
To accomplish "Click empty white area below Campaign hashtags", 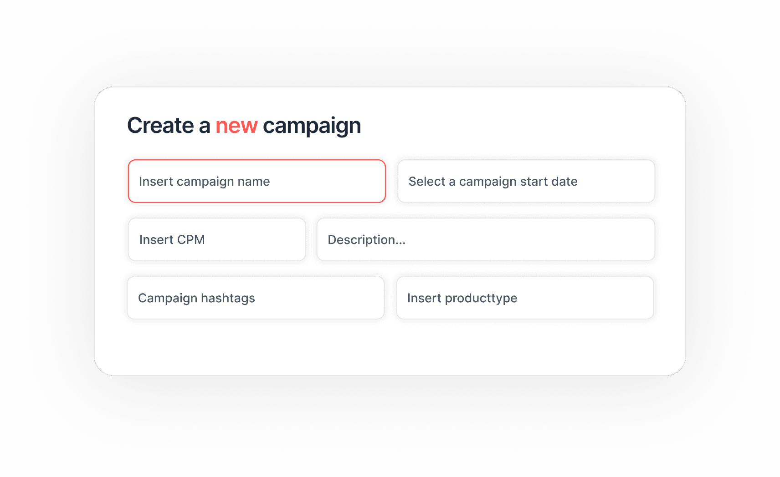I will click(x=255, y=348).
